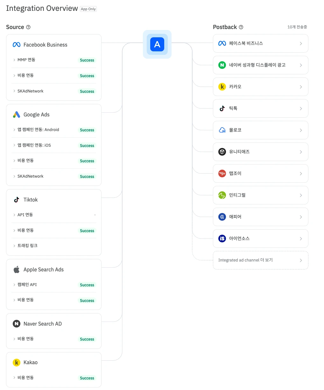Open the 탭조이 postback chevron
This screenshot has height=390, width=324.
tap(301, 173)
